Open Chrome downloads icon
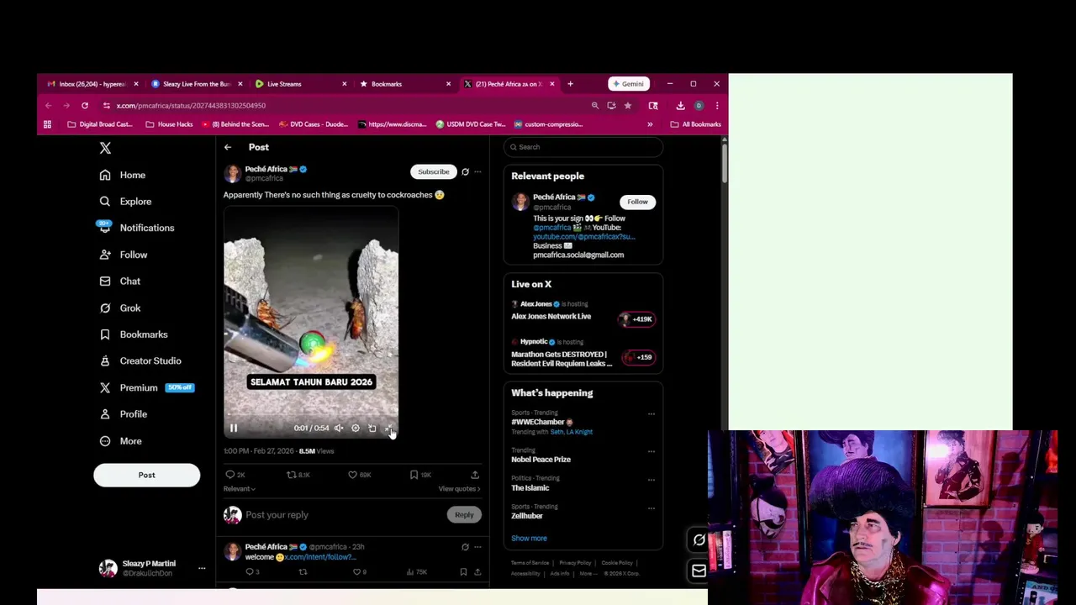The height and width of the screenshot is (605, 1076). (680, 106)
